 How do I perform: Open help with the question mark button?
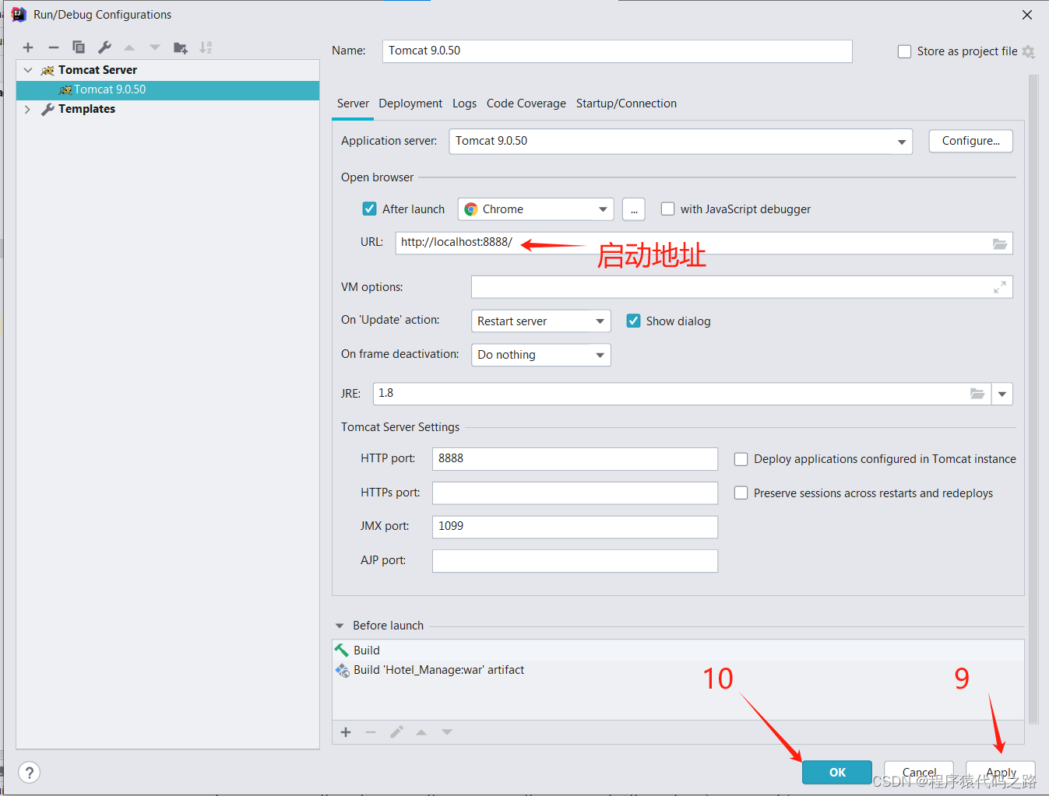29,773
